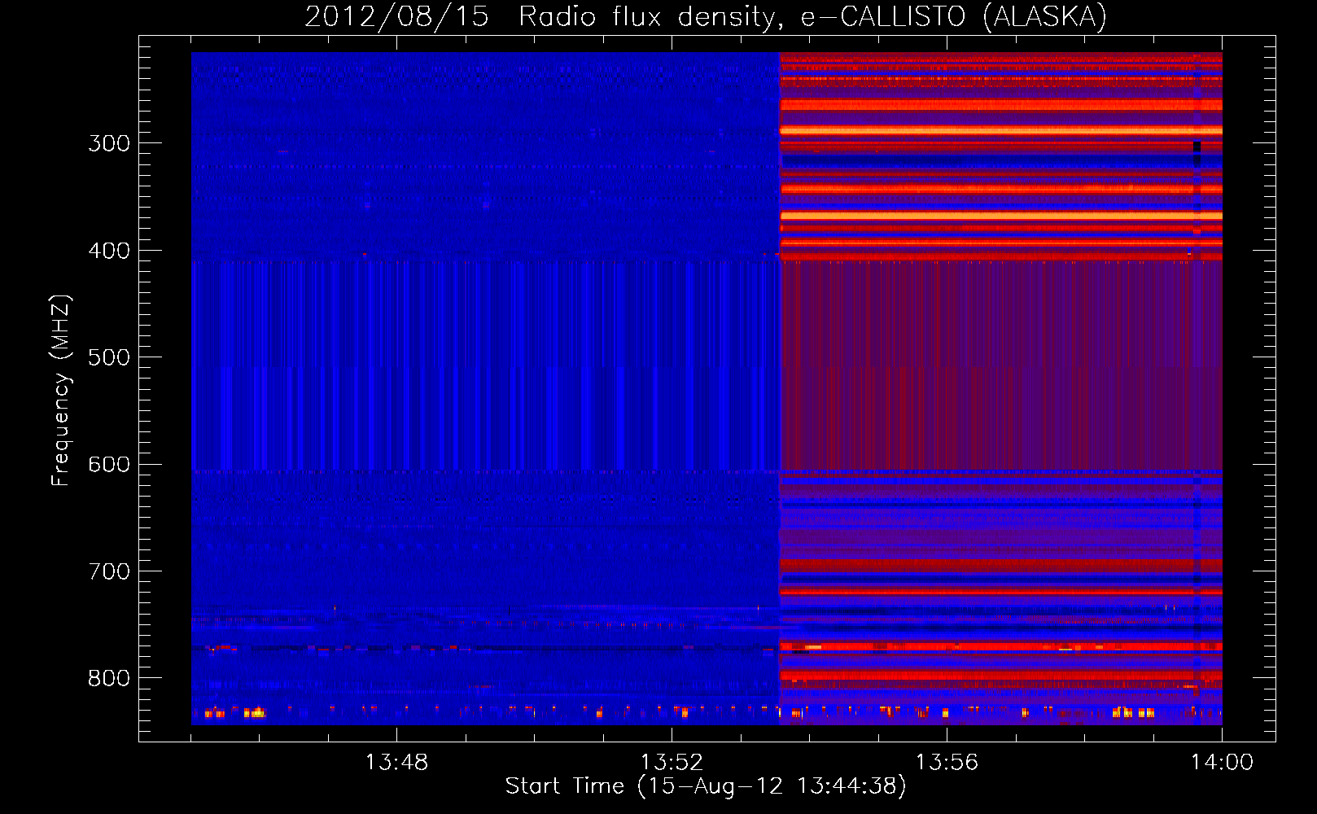This screenshot has height=814, width=1317.
Task: Click the 13:56 time tick label
Action: click(947, 763)
